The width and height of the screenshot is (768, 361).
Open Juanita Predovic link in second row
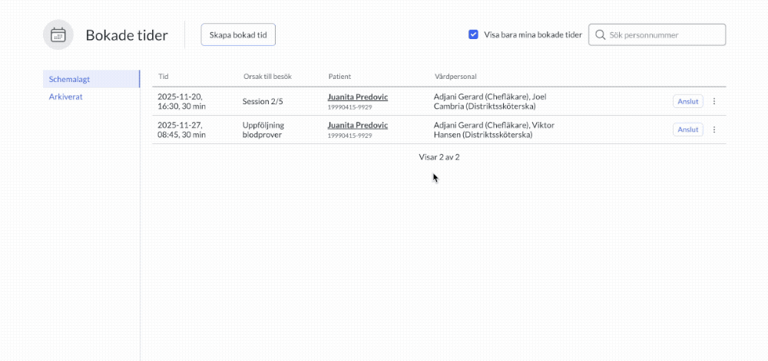click(358, 125)
